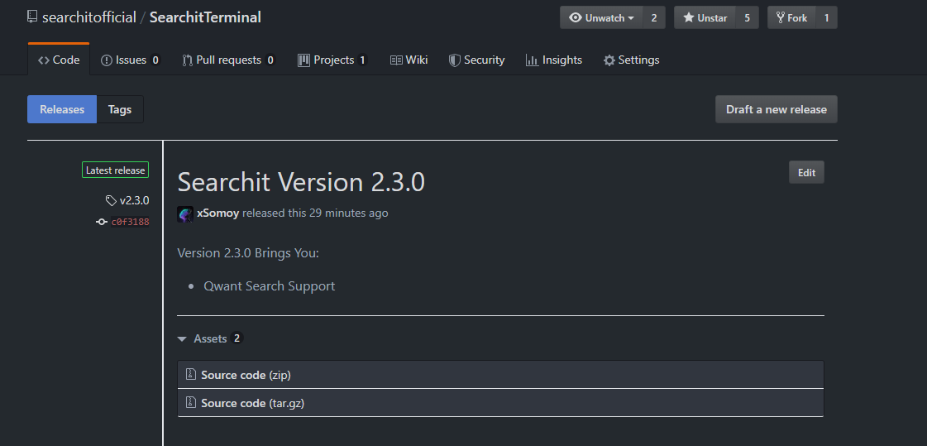Screen dimensions: 927x446
Task: Open the Projects tab
Action: [x=332, y=60]
